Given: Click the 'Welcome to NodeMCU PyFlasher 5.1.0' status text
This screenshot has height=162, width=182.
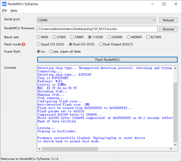Looking at the screenshot, I should tap(30, 159).
